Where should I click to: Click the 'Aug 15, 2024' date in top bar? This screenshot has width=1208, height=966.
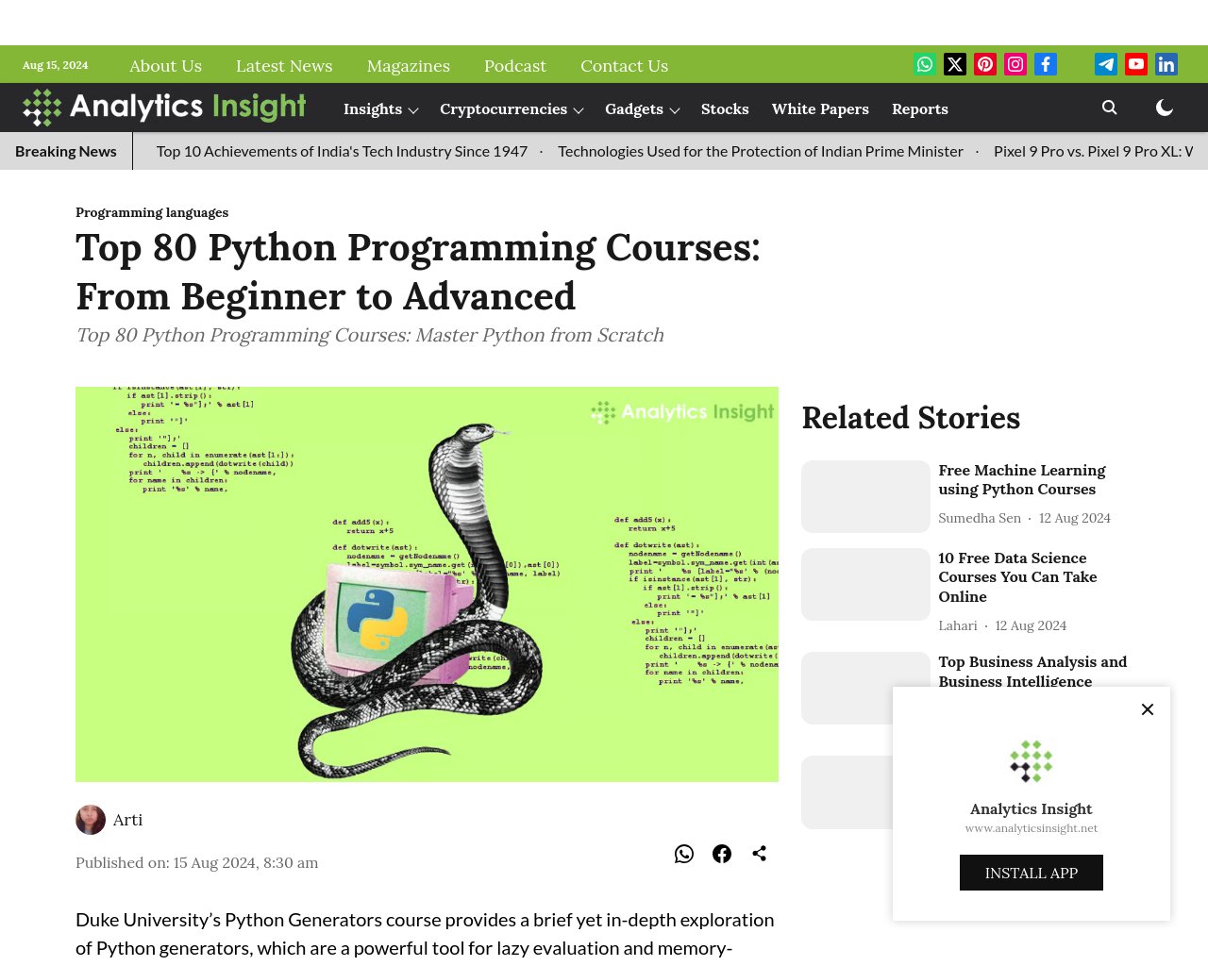click(55, 65)
